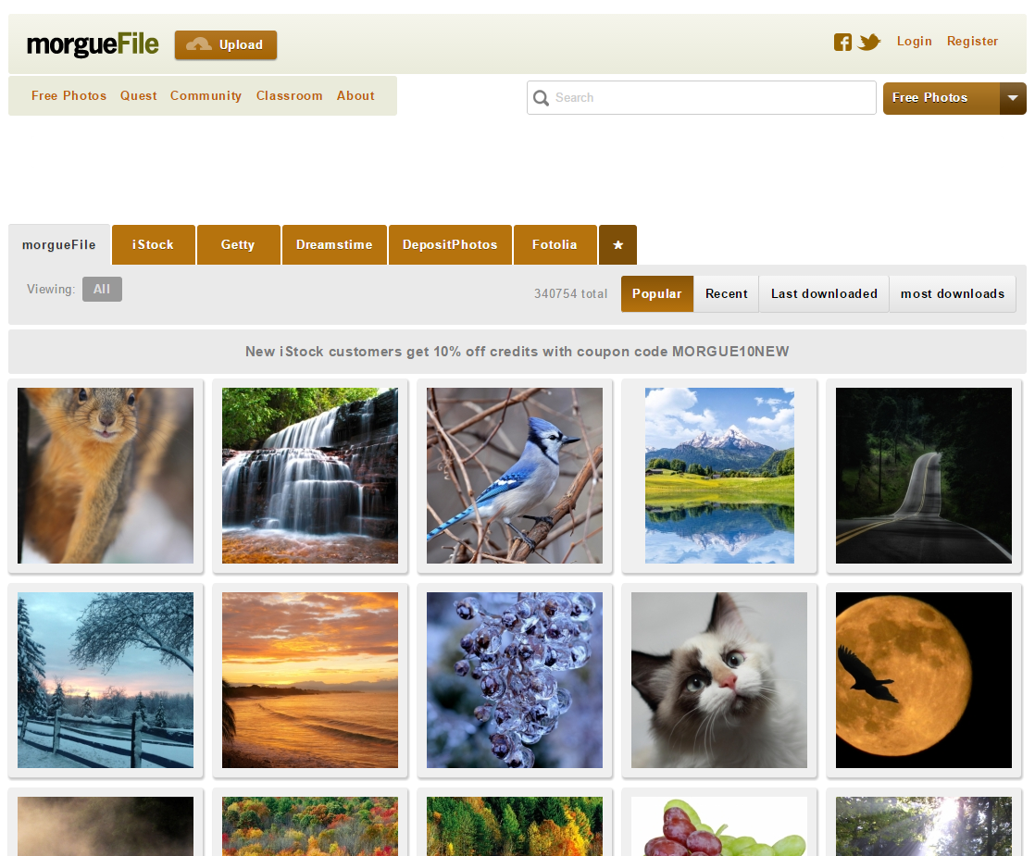This screenshot has width=1035, height=856.
Task: Open the Register link
Action: click(972, 41)
